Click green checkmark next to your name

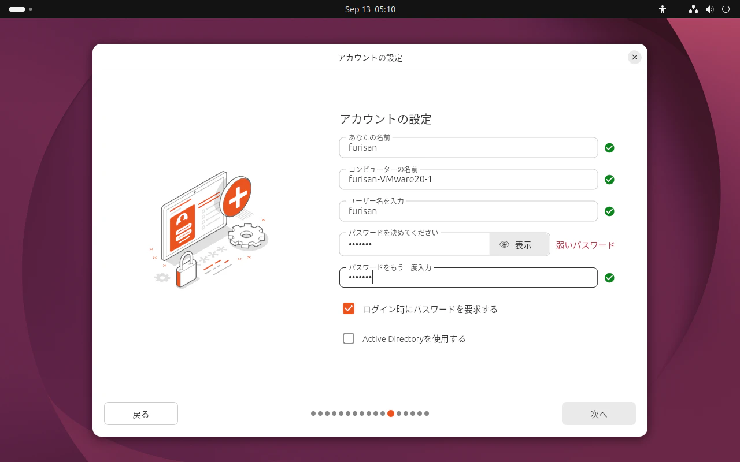[609, 148]
